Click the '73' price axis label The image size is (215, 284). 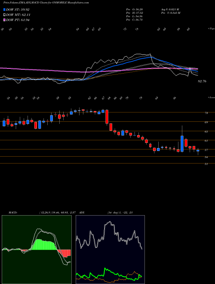pyautogui.click(x=206, y=113)
